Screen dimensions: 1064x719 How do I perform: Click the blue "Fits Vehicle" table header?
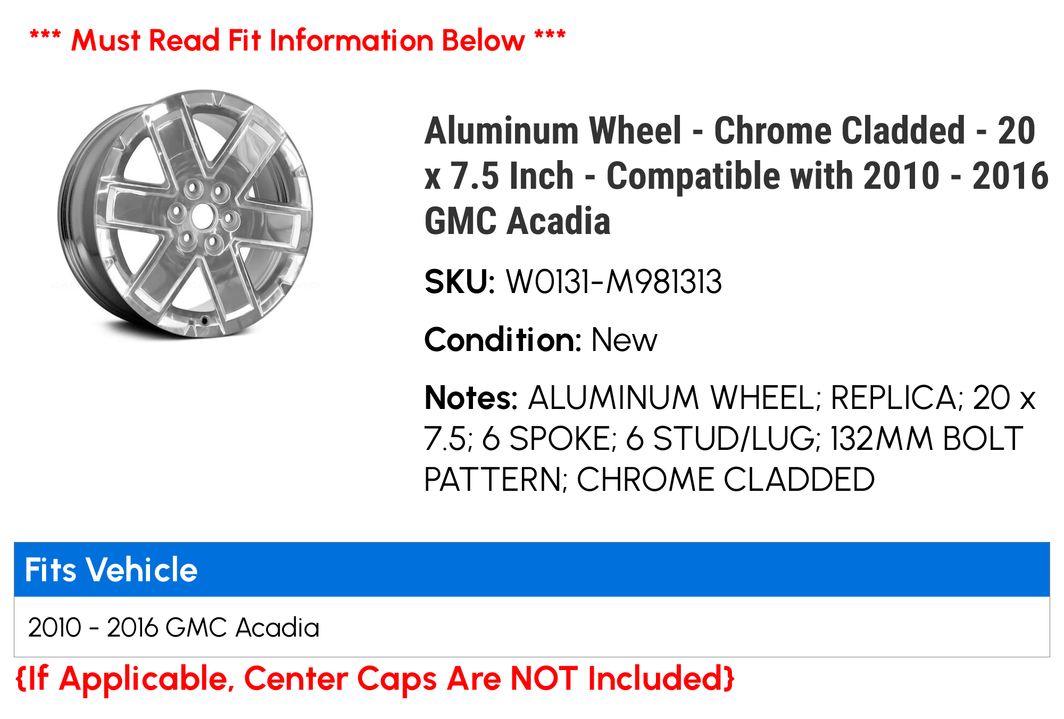tap(531, 570)
